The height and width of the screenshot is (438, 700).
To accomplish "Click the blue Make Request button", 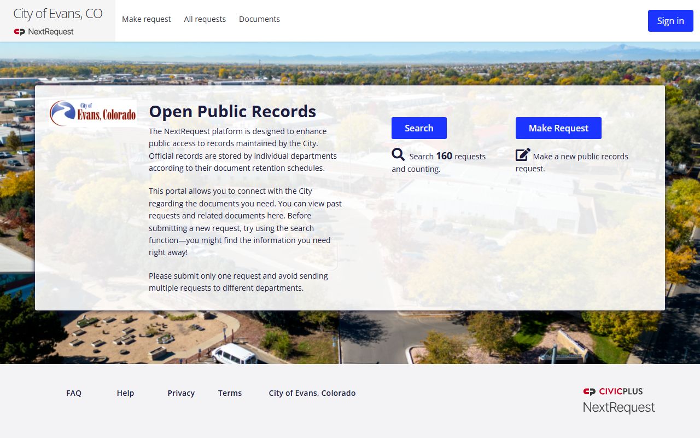I will click(x=558, y=128).
